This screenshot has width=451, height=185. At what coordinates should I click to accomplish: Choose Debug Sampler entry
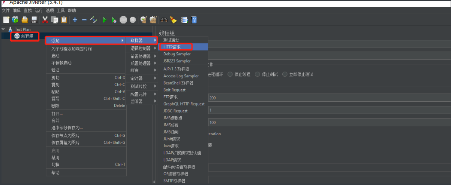click(183, 54)
